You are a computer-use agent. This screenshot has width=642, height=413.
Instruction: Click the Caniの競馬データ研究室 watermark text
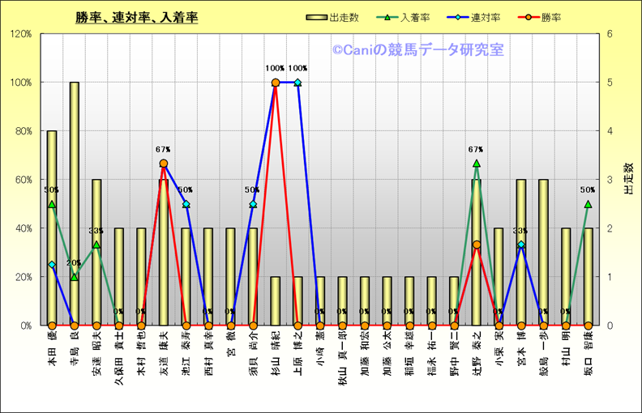click(417, 50)
